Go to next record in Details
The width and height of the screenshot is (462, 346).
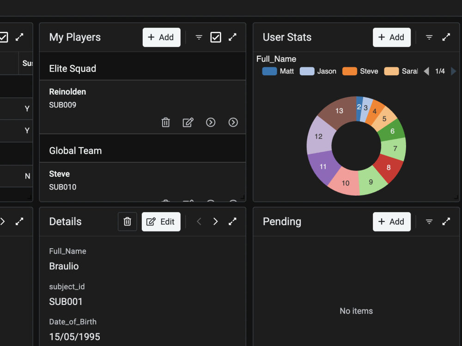(x=215, y=221)
